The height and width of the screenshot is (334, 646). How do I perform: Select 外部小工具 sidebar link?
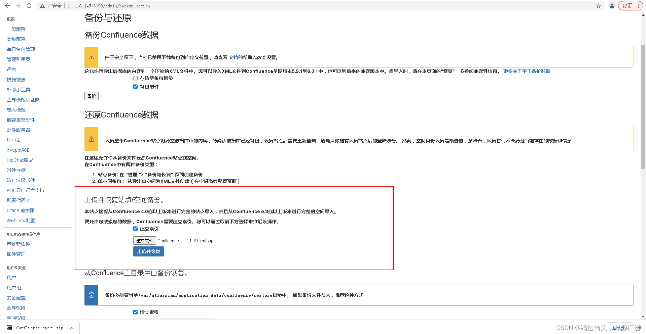19,90
